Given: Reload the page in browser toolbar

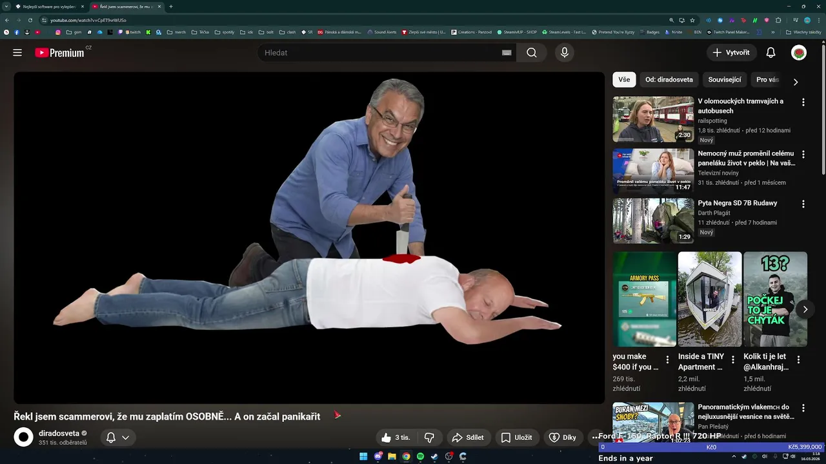Looking at the screenshot, I should pyautogui.click(x=30, y=20).
